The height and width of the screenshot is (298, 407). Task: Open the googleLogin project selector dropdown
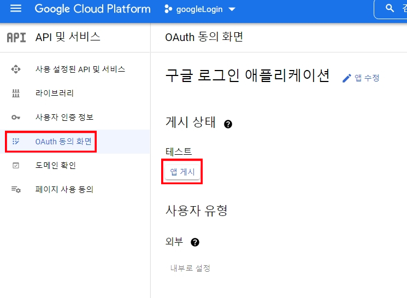pos(200,9)
